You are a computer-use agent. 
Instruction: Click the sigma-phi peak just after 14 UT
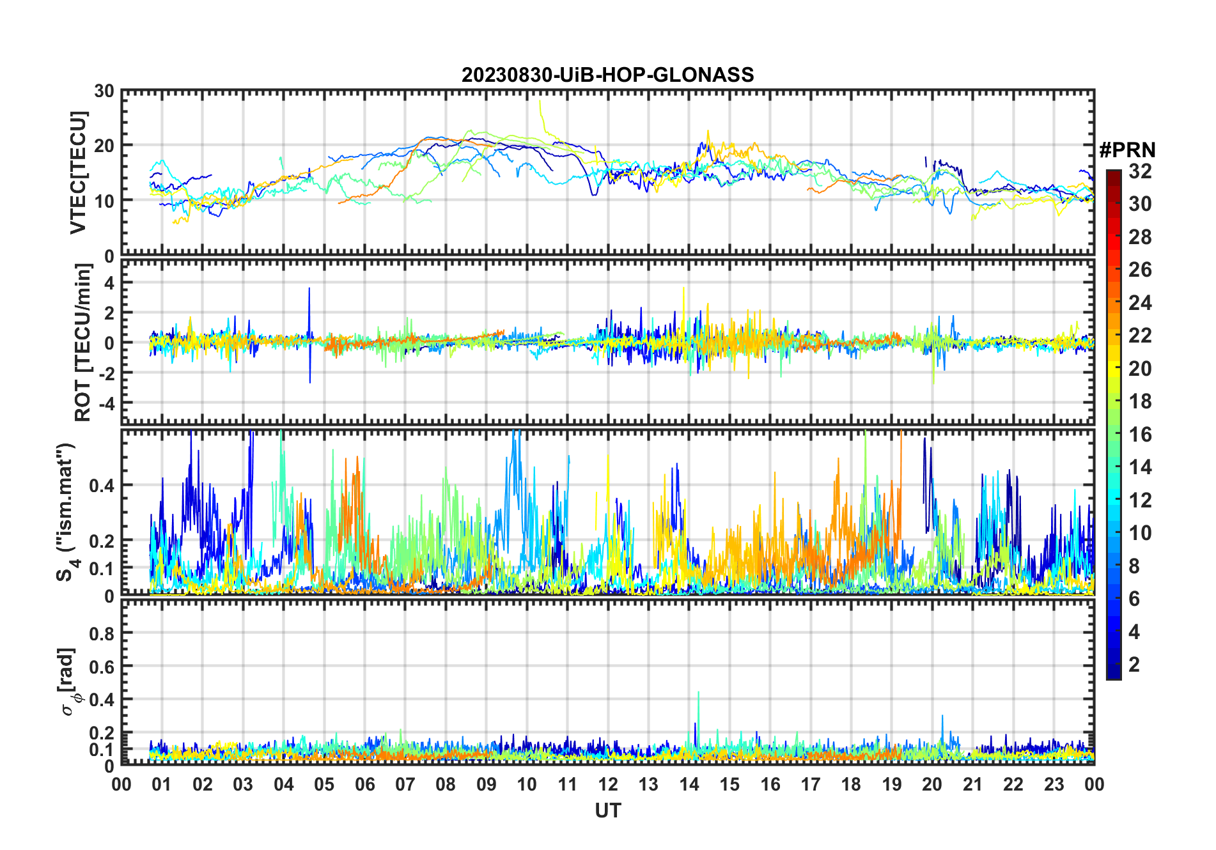698,693
